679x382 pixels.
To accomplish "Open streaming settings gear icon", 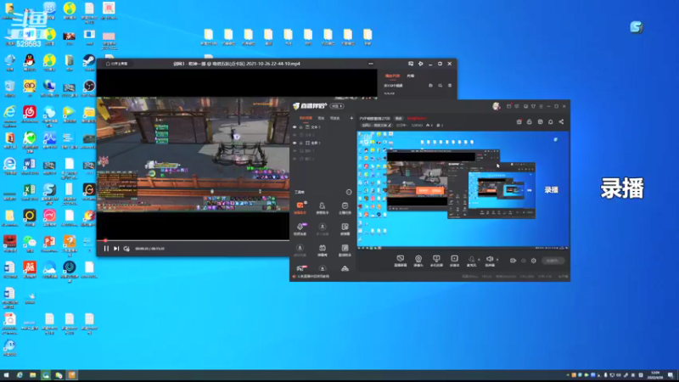I will (534, 261).
